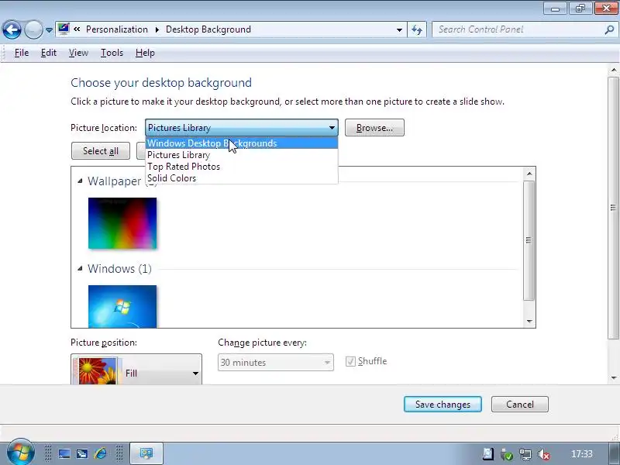This screenshot has height=465, width=620.
Task: Refresh the page using the refresh icon
Action: (x=417, y=29)
